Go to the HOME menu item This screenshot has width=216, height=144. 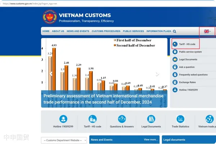[46, 31]
